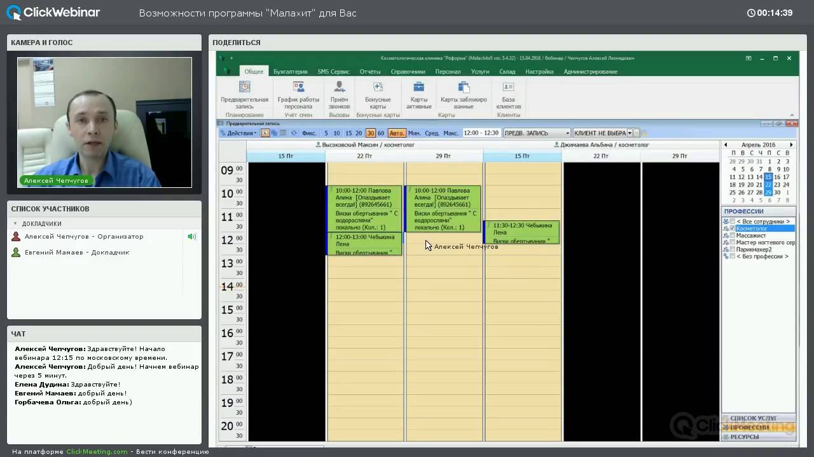Check the Мастер ногтевого сервиса checkbox
The width and height of the screenshot is (814, 457).
[732, 242]
